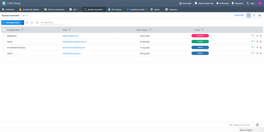Click the lock icon in the toolbar
Image resolution: width=264 pixels, height=132 pixels.
[32, 22]
